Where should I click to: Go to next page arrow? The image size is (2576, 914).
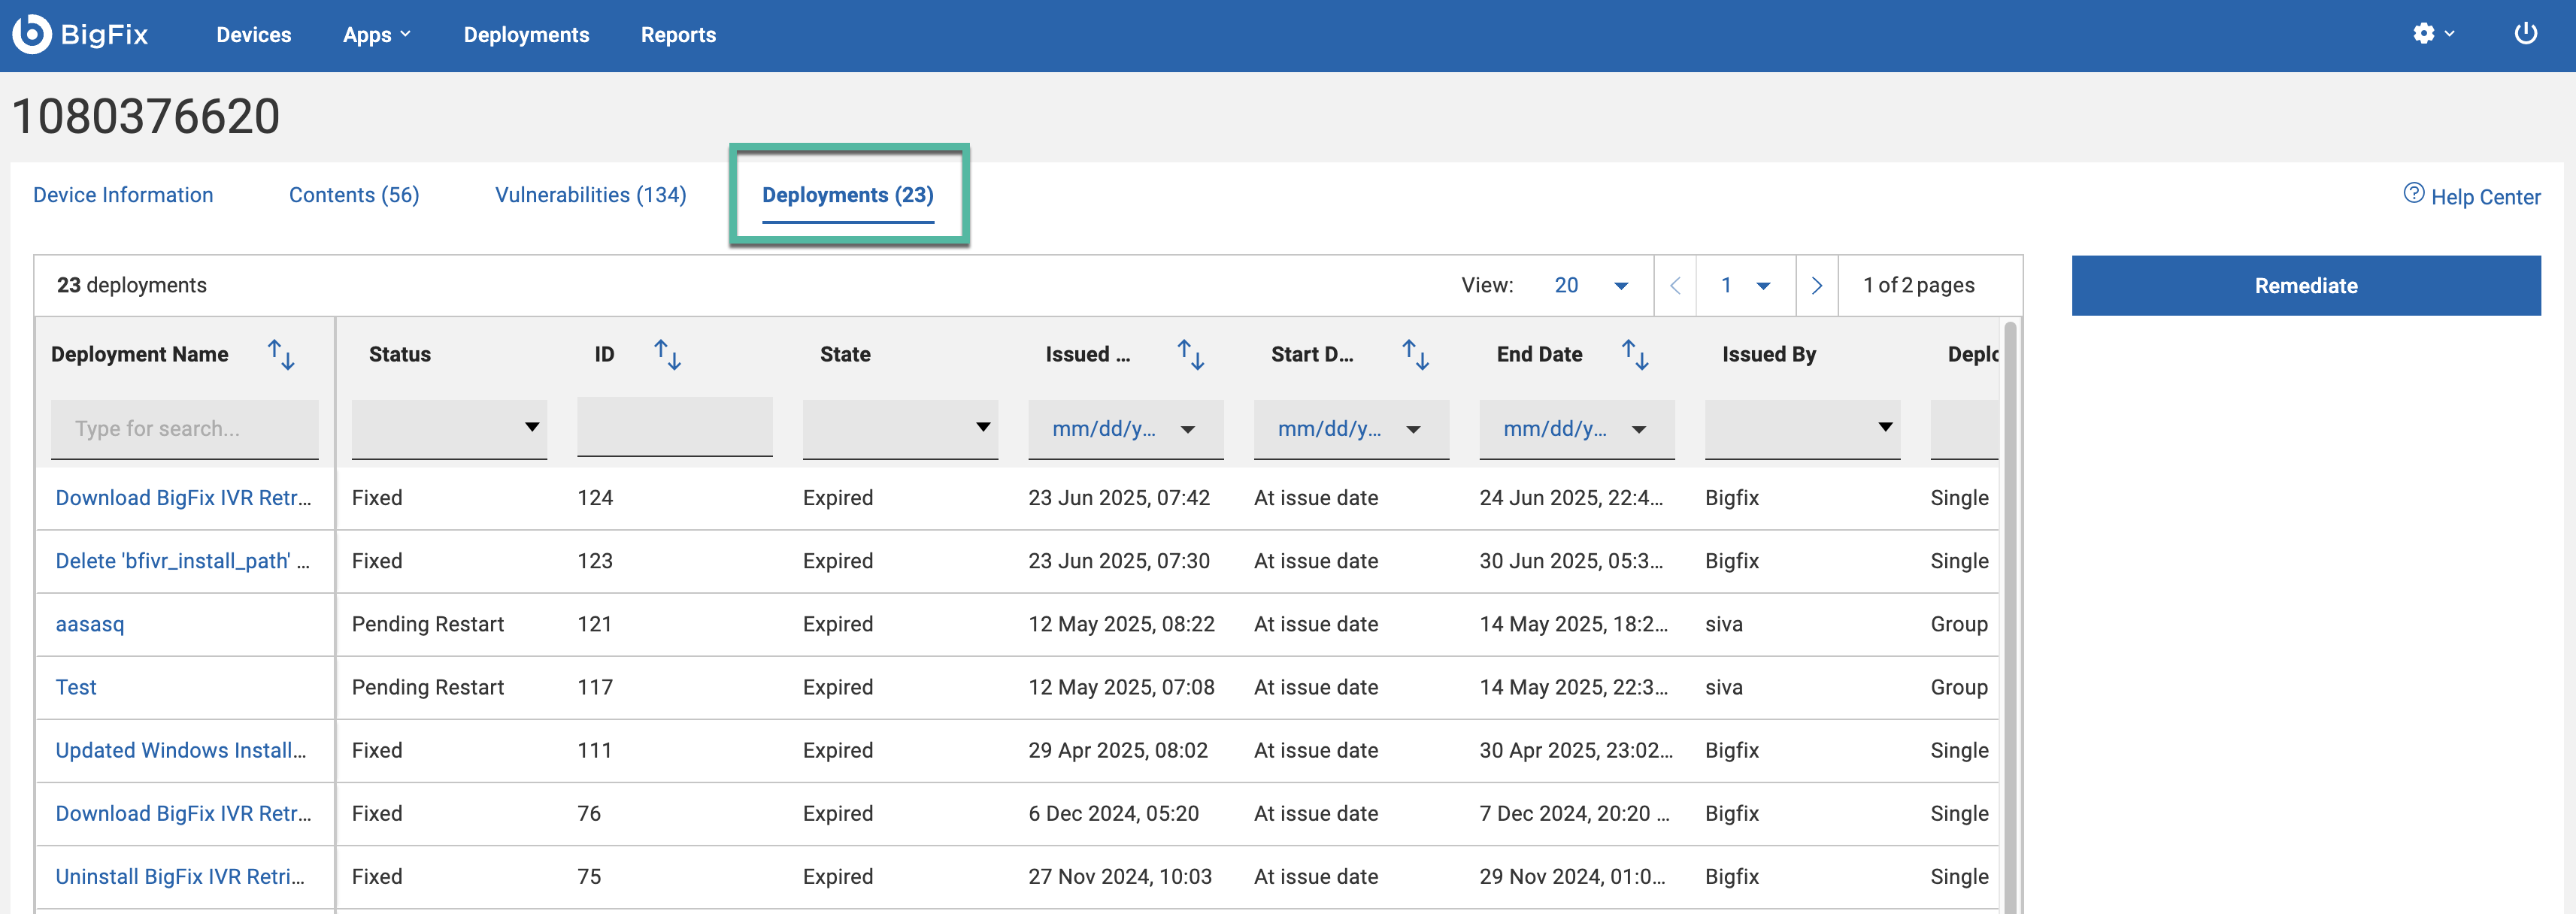tap(1816, 286)
